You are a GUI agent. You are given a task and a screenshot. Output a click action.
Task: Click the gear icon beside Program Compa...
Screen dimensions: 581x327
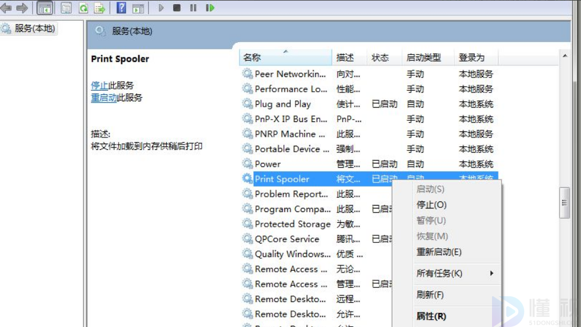[x=247, y=209]
